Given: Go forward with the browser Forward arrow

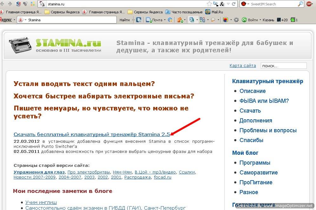Looking at the screenshot, I should pos(10,4).
